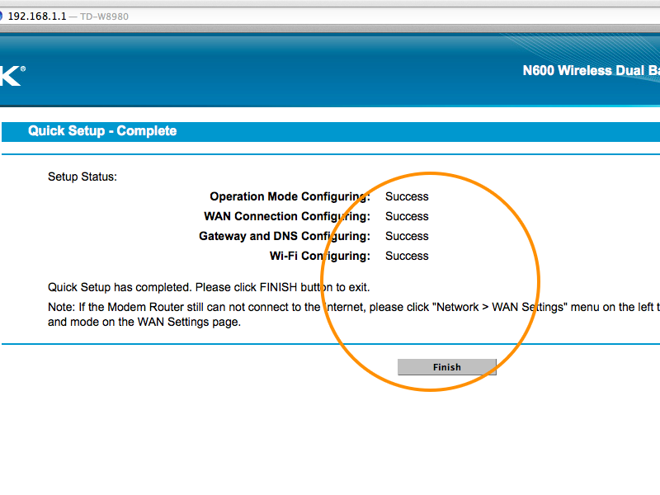The height and width of the screenshot is (495, 660).
Task: Click Success status beside Operation Mode Configuring
Action: pos(407,196)
